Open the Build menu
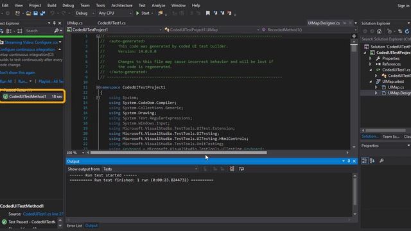 51,5
